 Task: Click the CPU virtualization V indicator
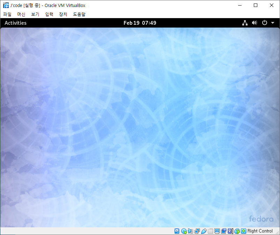pos(230,231)
